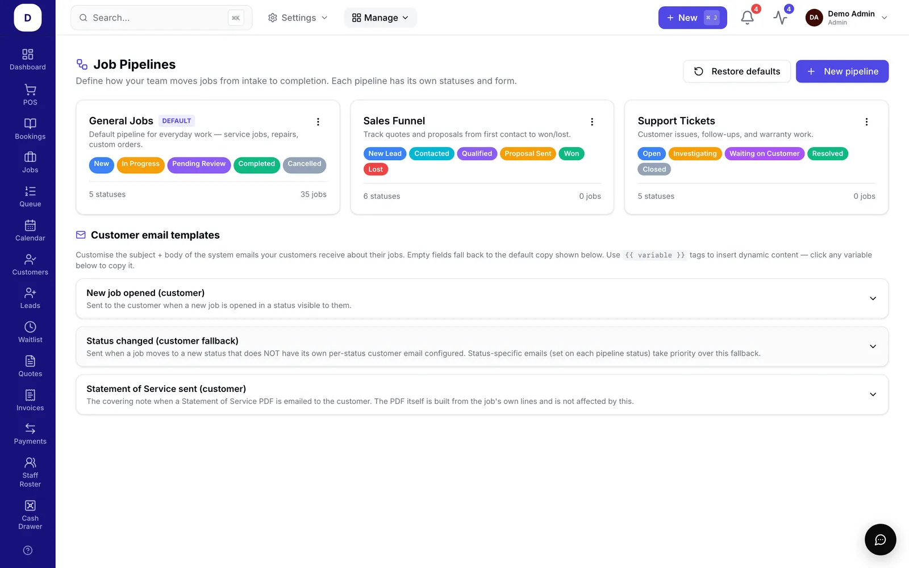Click the Pending Review status pill

click(x=199, y=164)
